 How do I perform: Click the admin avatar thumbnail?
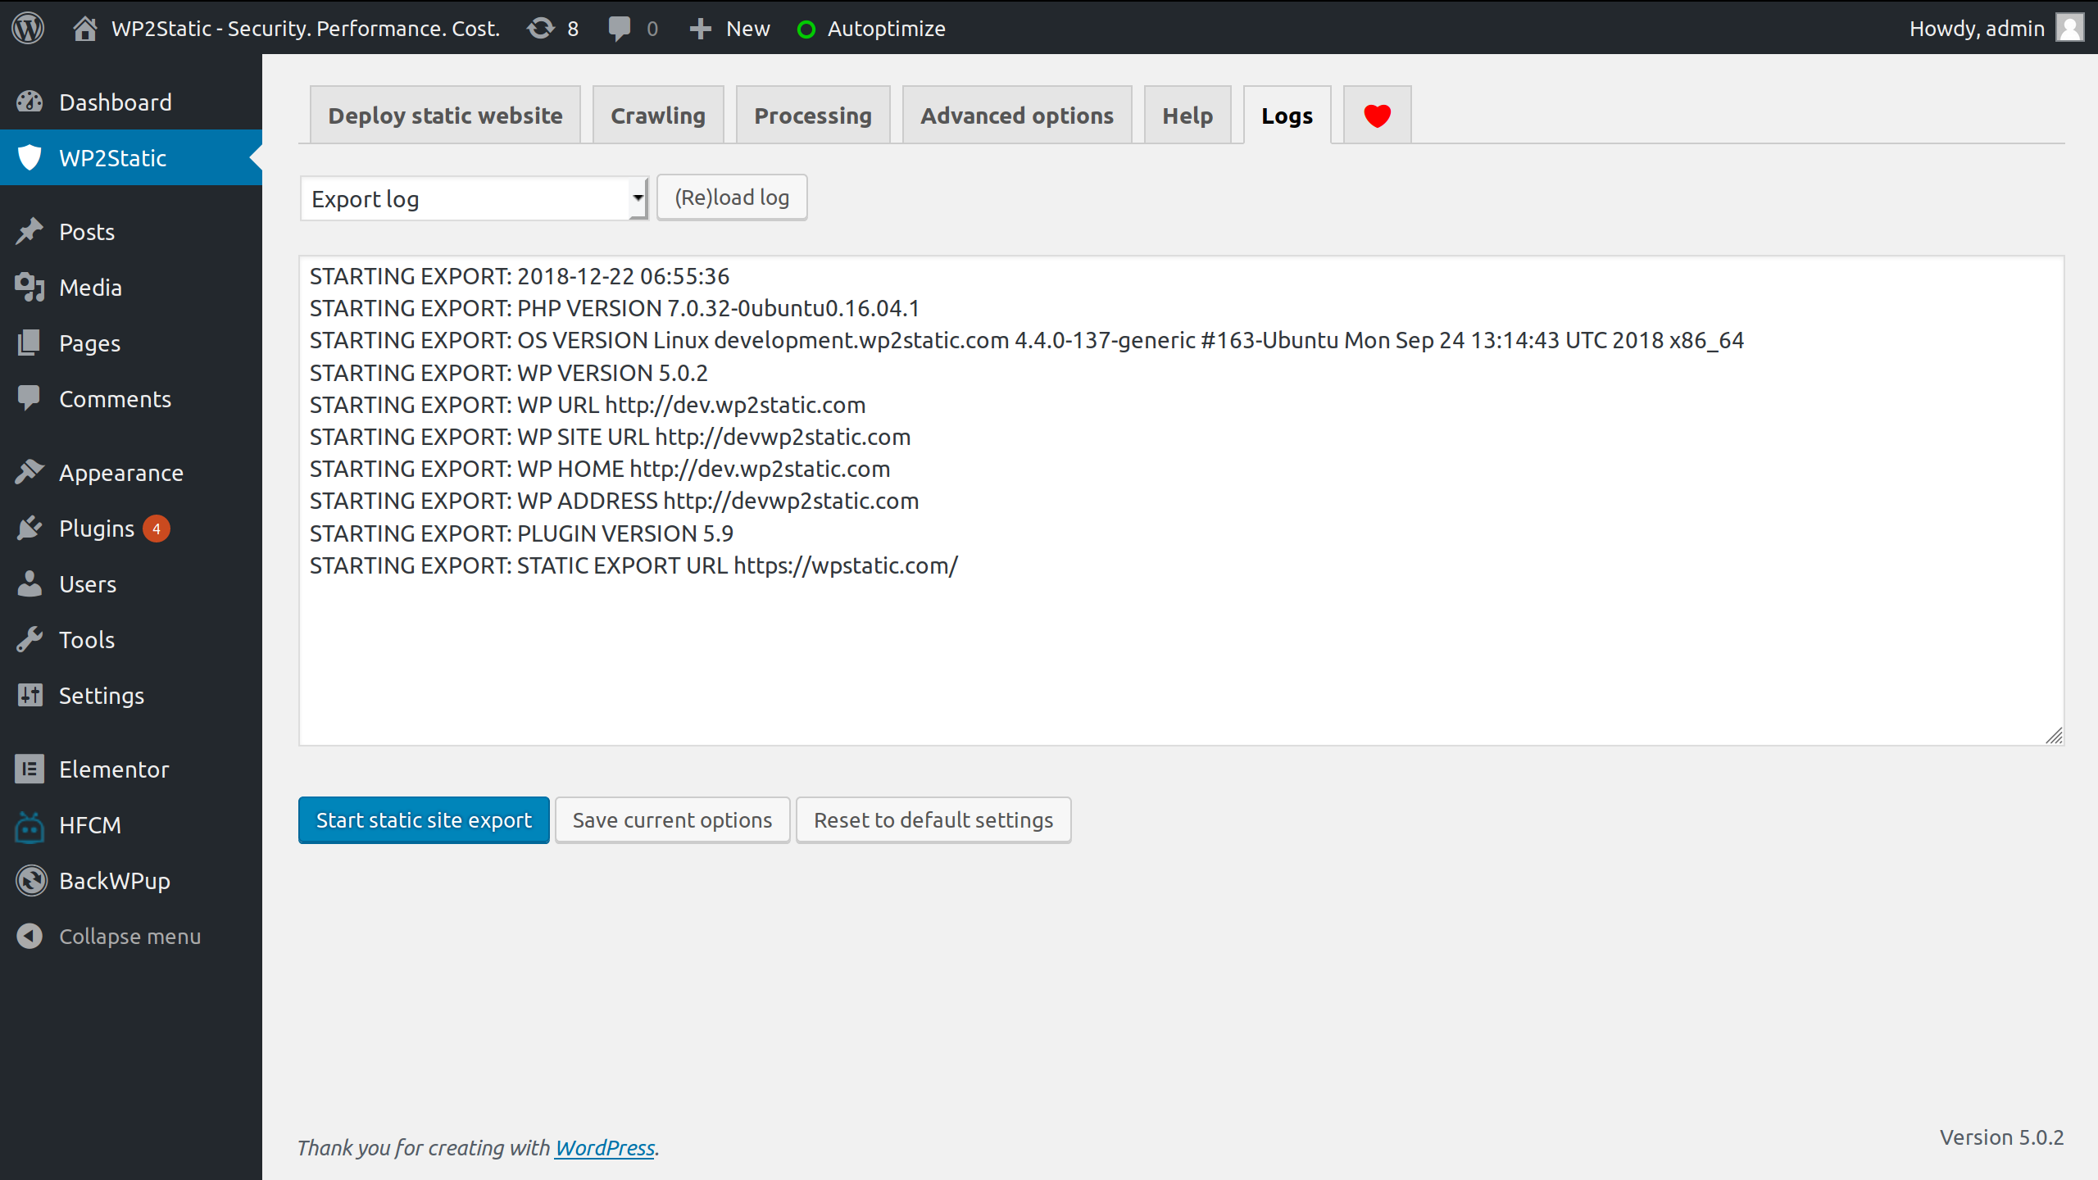2070,28
